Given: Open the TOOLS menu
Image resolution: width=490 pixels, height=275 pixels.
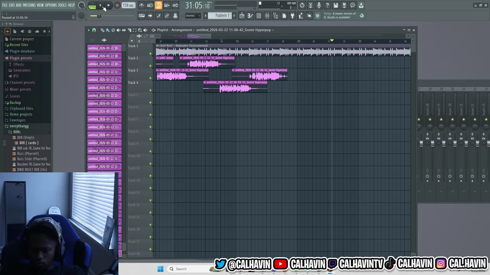Looking at the screenshot, I should point(62,5).
